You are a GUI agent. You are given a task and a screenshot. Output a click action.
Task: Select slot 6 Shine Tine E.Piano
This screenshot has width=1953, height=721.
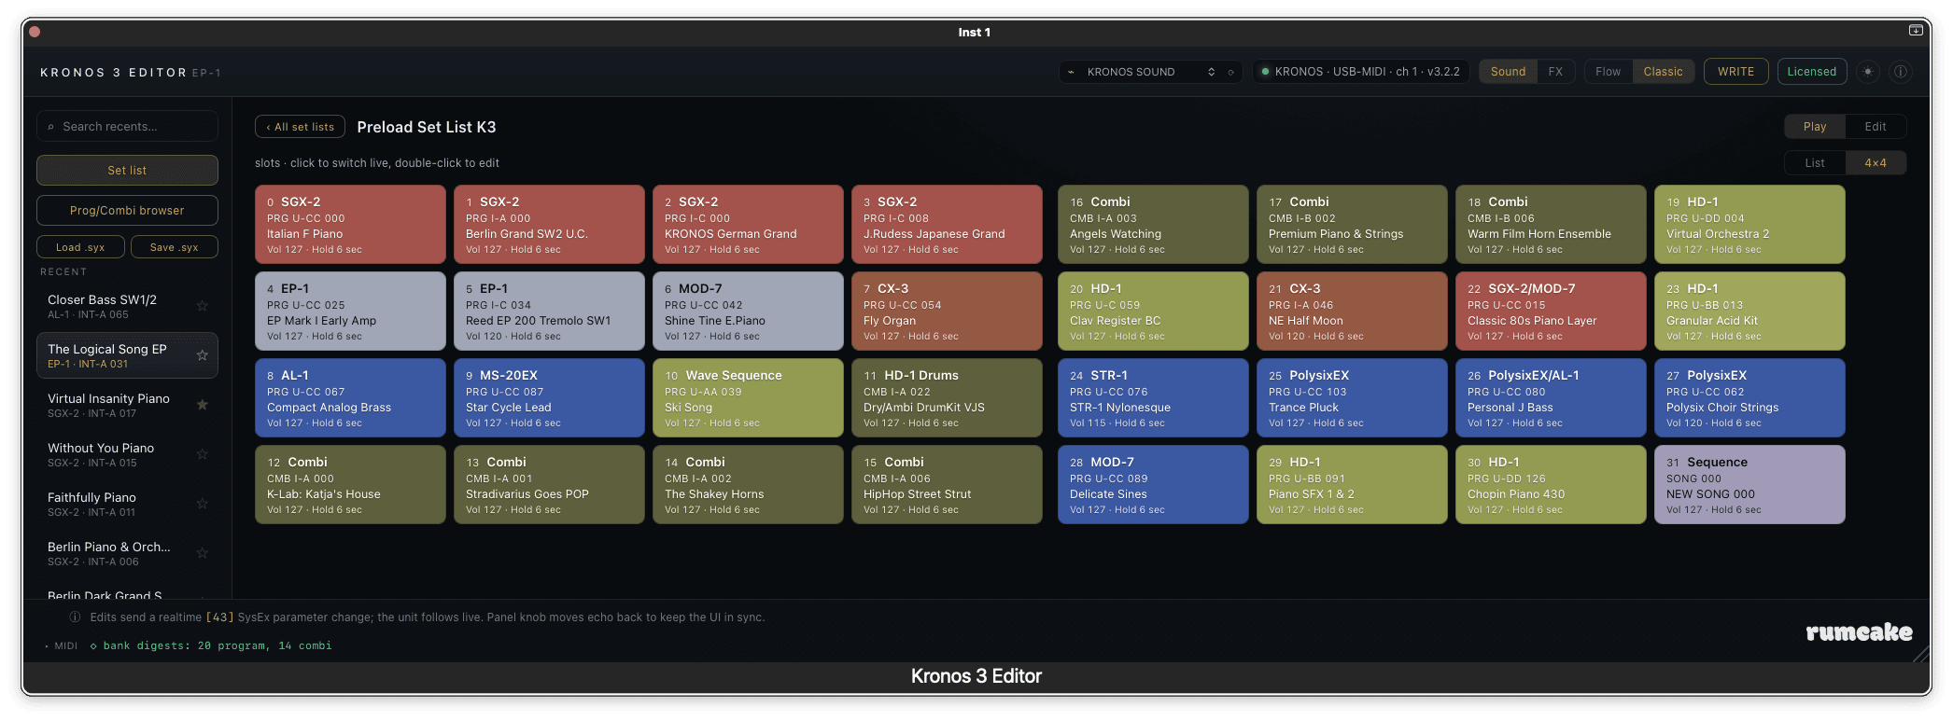[x=748, y=312]
